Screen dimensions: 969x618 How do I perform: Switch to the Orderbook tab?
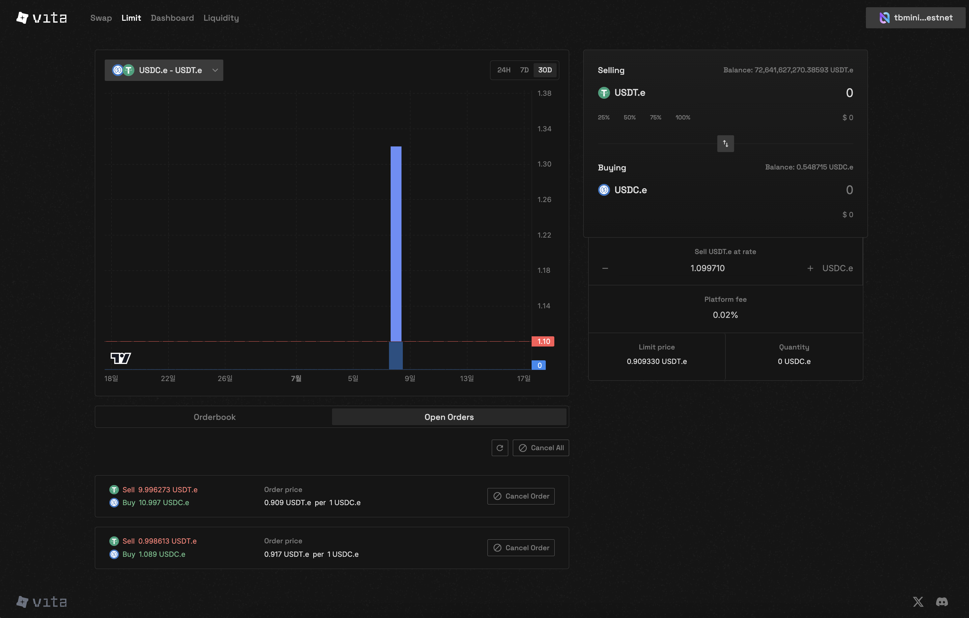click(x=214, y=417)
